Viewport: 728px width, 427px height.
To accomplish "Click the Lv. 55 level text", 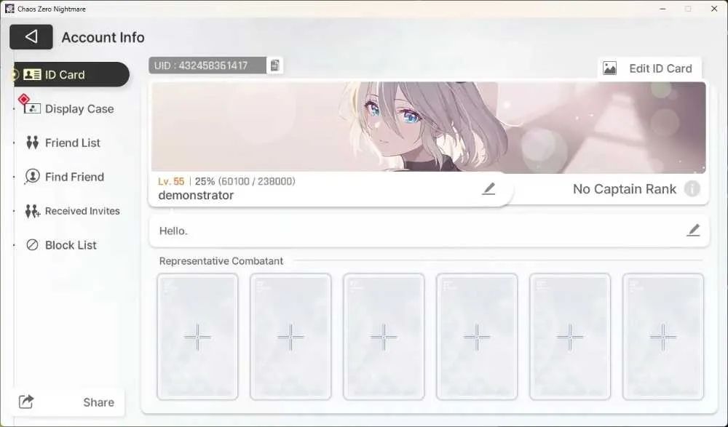I will point(171,181).
